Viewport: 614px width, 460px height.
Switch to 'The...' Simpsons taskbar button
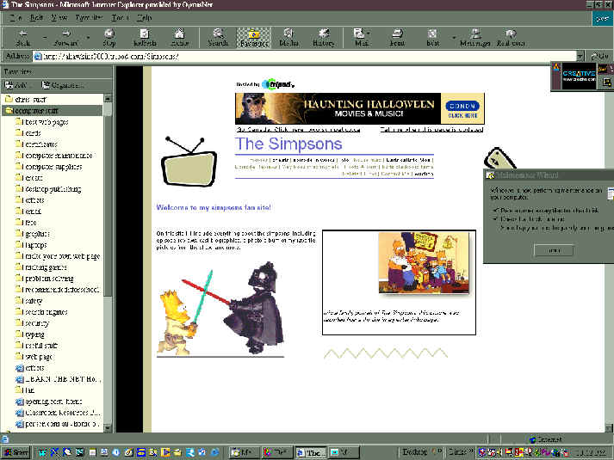[310, 452]
